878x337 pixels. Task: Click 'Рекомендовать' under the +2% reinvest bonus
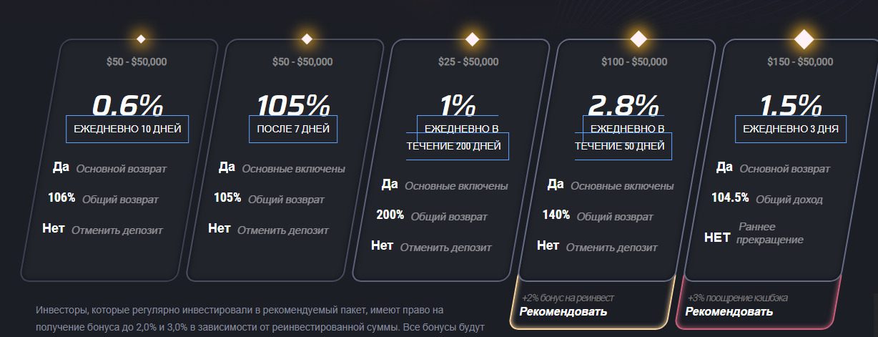click(x=563, y=312)
